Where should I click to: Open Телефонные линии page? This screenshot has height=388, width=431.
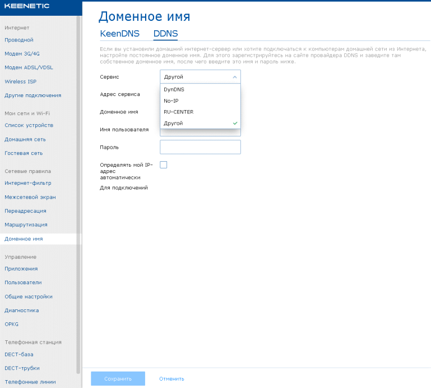coord(30,382)
